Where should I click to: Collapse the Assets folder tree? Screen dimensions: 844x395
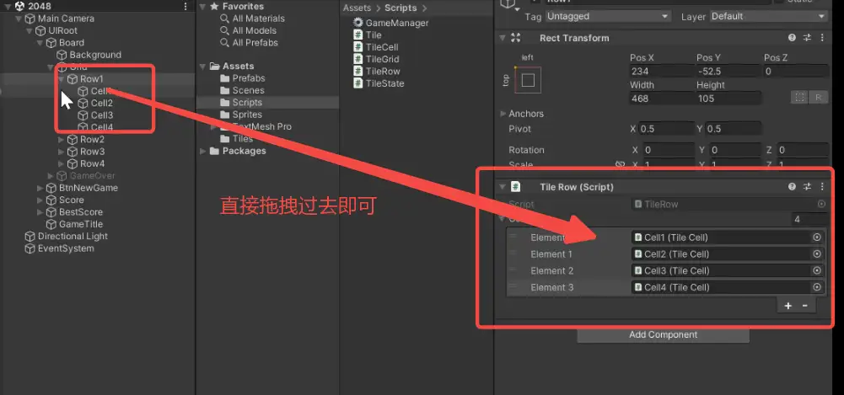202,66
